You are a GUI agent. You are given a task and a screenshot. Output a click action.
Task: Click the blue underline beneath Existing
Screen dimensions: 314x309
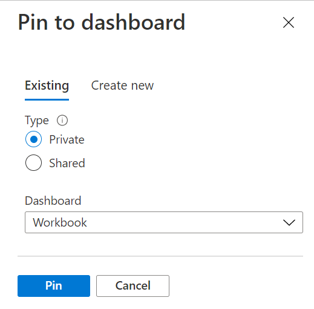coord(47,99)
